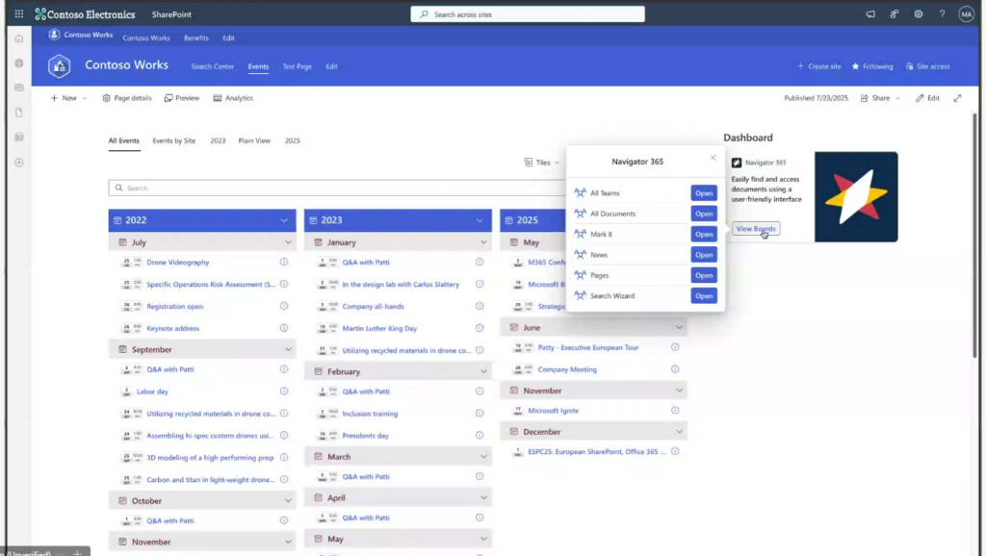Open Benefits in hub navigation

point(196,38)
